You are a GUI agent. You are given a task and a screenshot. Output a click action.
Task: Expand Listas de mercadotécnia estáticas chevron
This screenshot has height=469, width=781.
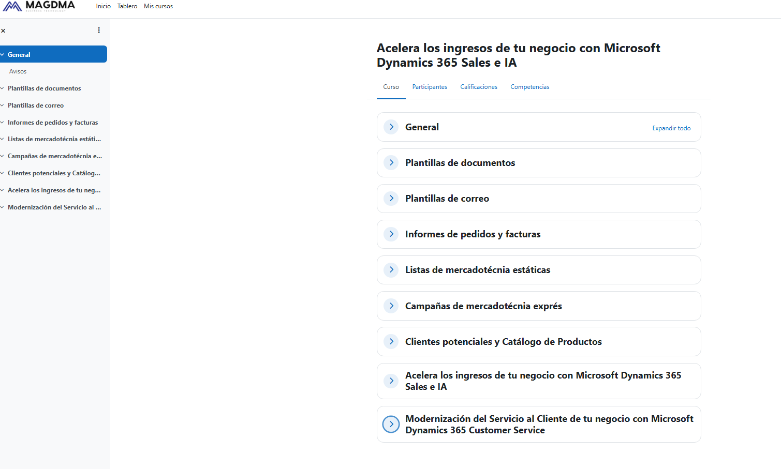(x=391, y=269)
